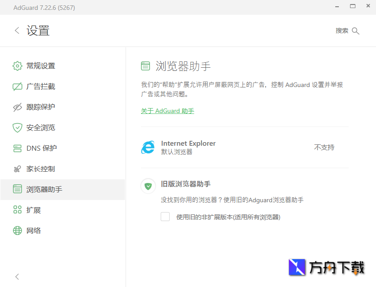This screenshot has width=376, height=287.
Task: Select the 扩展 squares icon
Action: coord(17,210)
